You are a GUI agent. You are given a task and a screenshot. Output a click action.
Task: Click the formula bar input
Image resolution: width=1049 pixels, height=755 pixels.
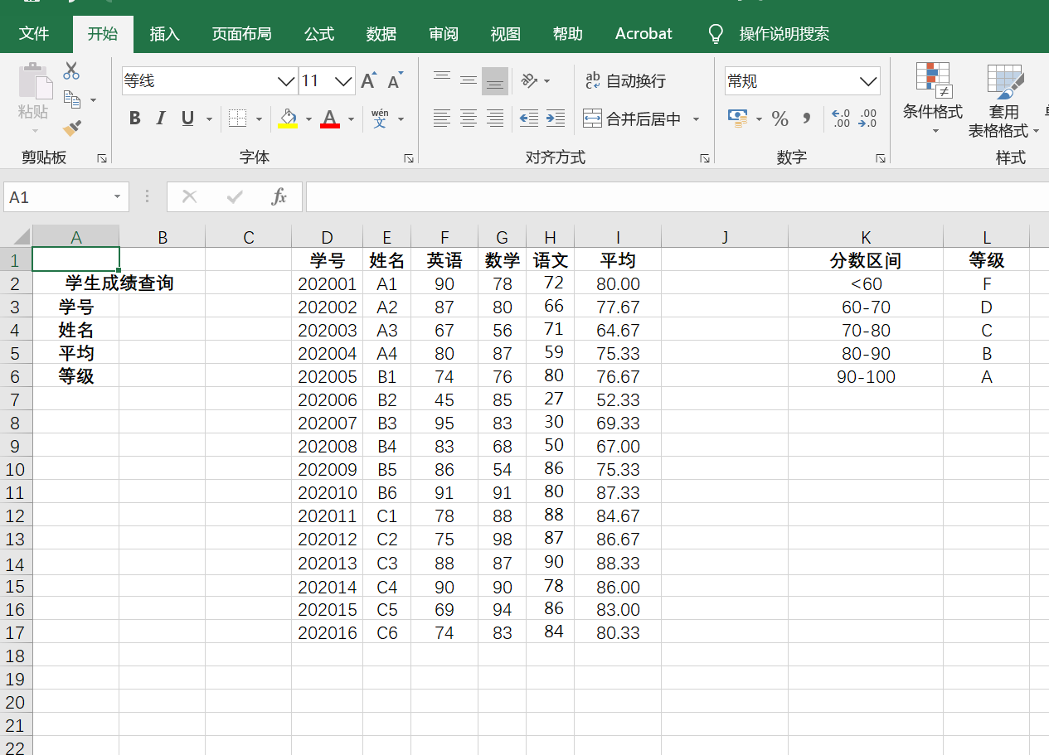[x=677, y=197]
